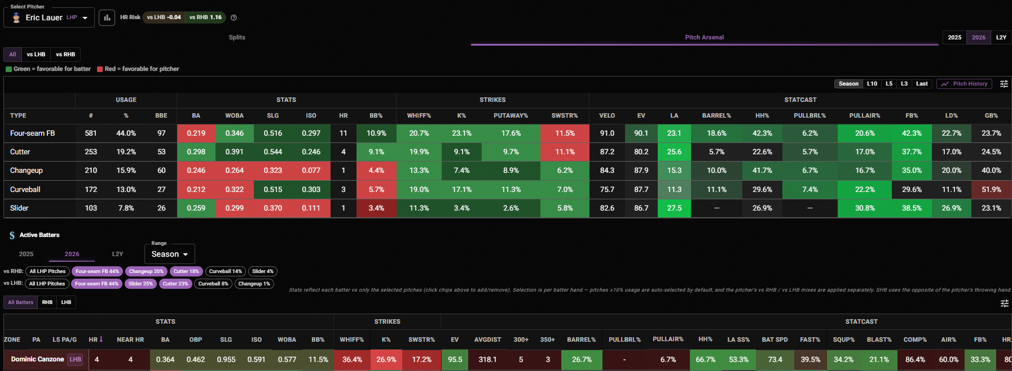Expand the Range Season dropdown
This screenshot has height=371, width=1012.
(170, 254)
